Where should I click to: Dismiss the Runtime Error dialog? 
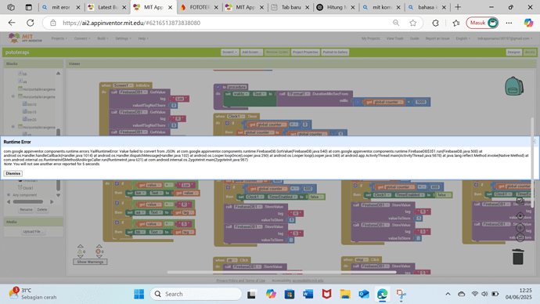(13, 173)
